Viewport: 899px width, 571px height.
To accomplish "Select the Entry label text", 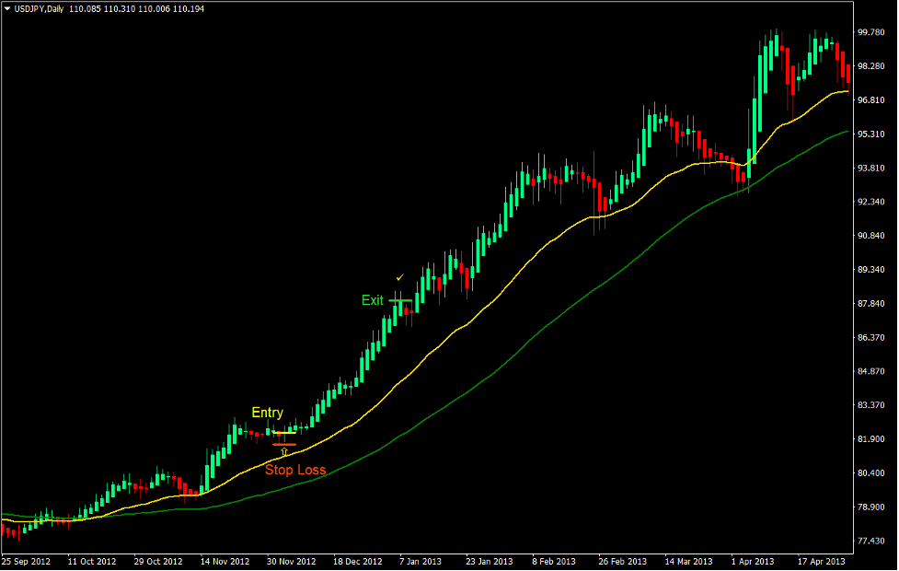I will click(268, 413).
